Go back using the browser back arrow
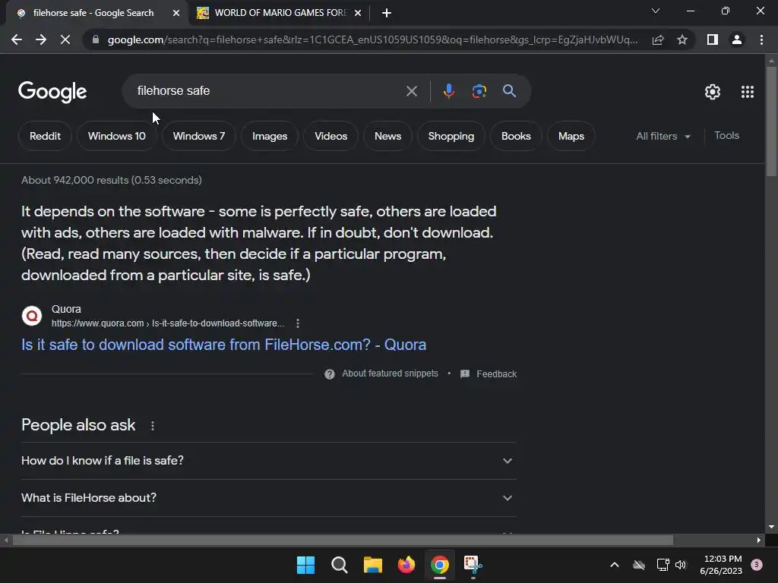 tap(17, 39)
